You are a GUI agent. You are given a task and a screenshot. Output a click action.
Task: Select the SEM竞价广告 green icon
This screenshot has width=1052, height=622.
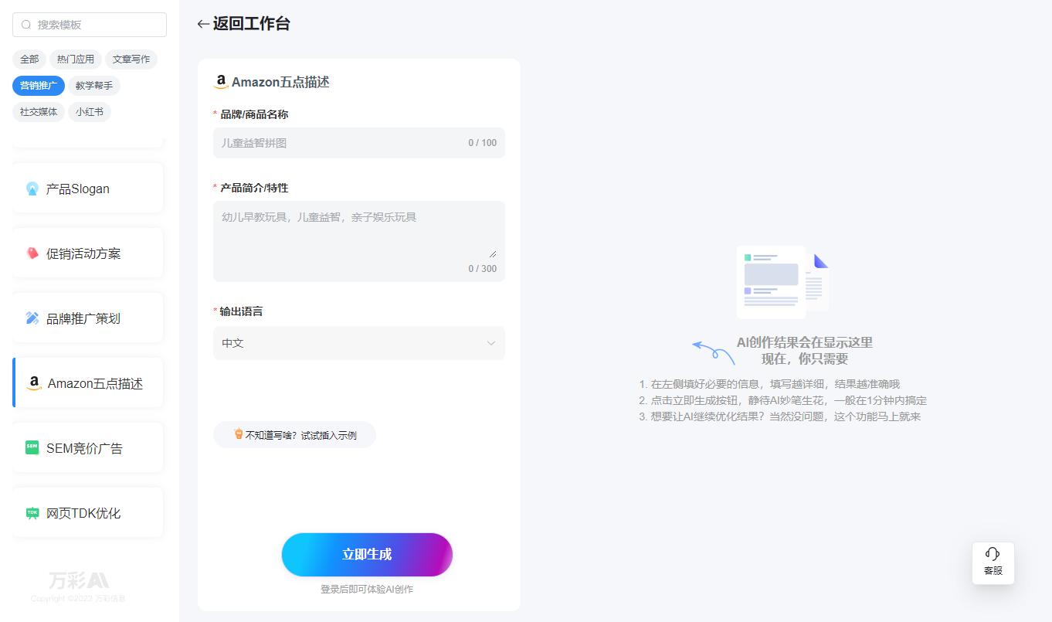point(32,447)
